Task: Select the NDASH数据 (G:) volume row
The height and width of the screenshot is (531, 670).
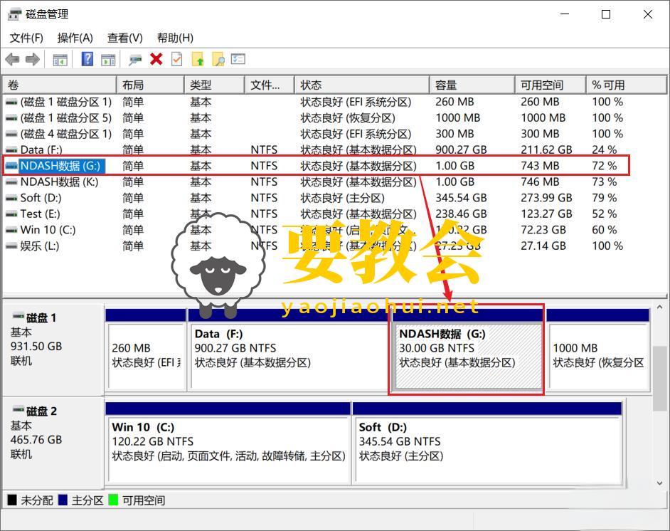Action: click(x=317, y=166)
